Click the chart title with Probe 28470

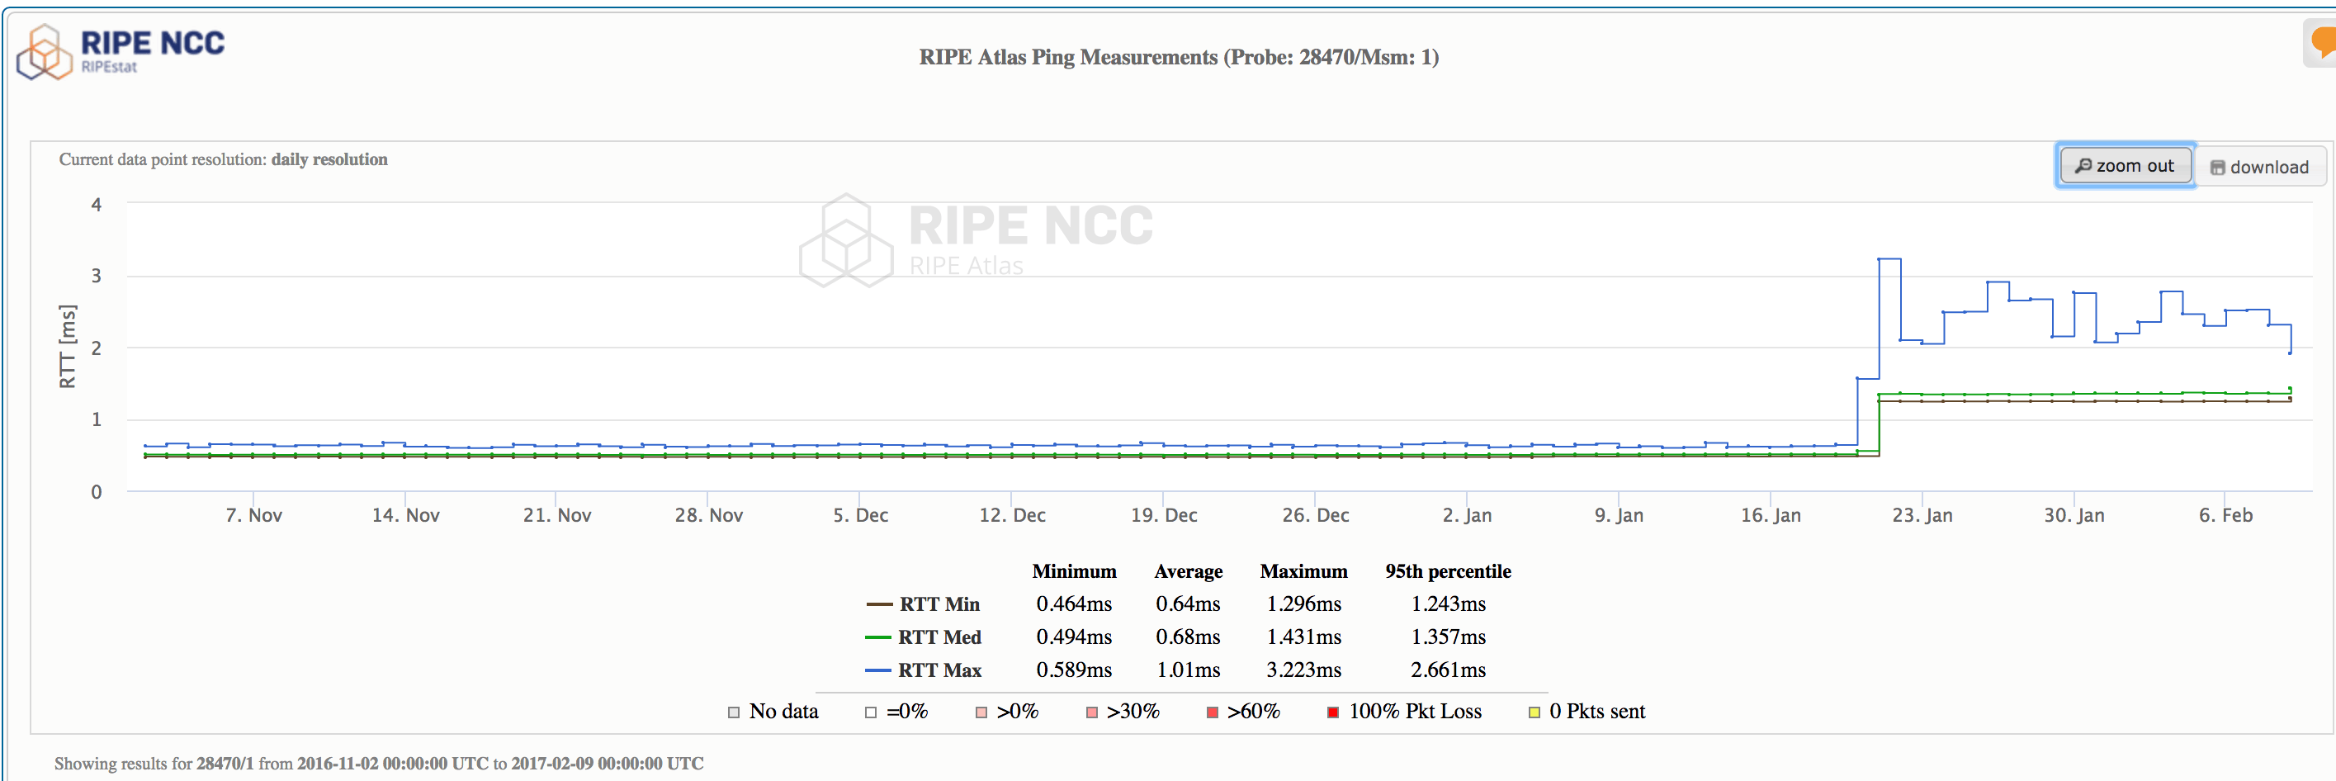point(1178,57)
